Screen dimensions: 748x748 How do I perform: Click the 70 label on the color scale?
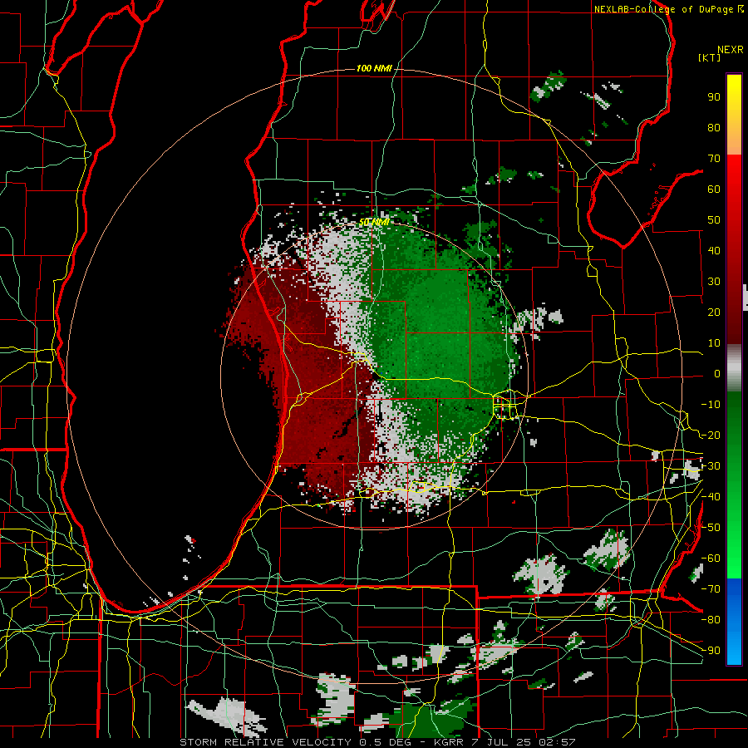(714, 159)
